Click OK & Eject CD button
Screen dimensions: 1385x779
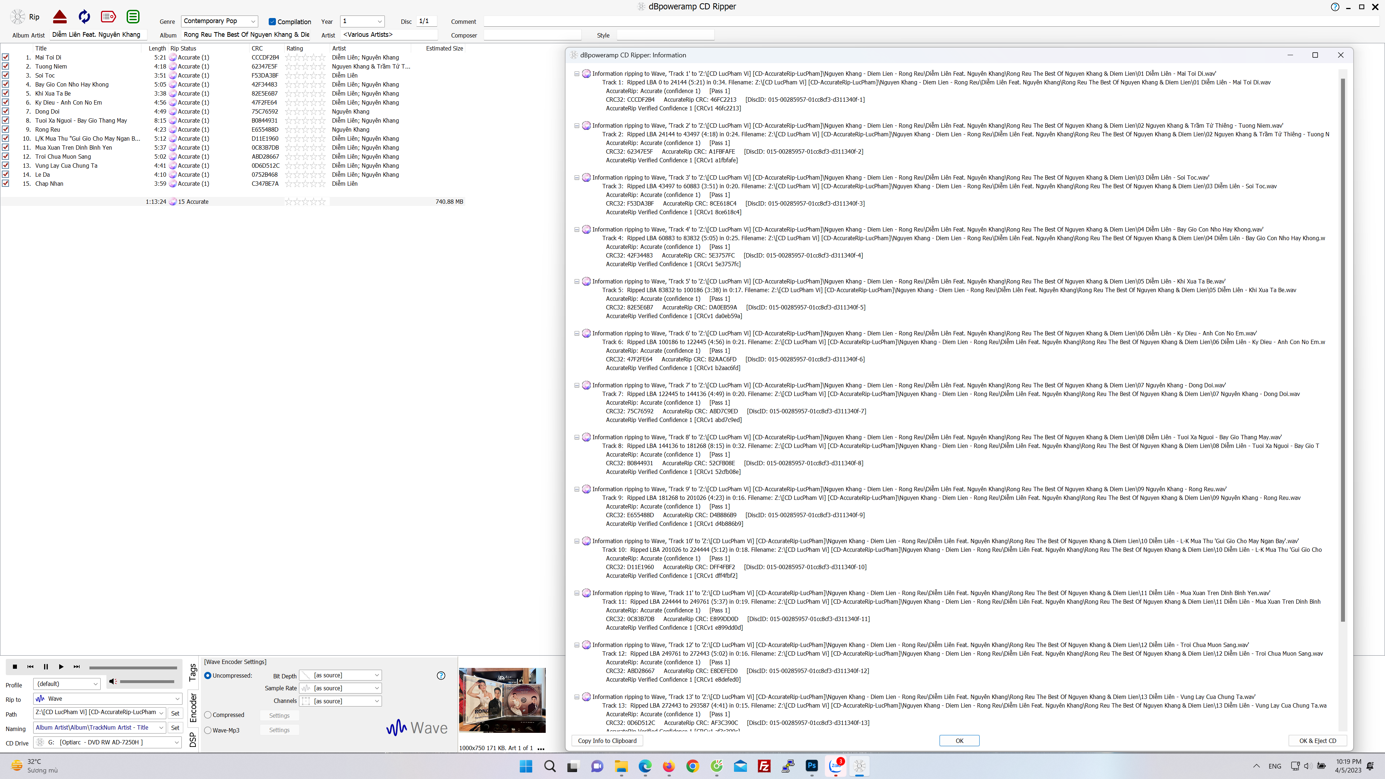(x=1317, y=741)
